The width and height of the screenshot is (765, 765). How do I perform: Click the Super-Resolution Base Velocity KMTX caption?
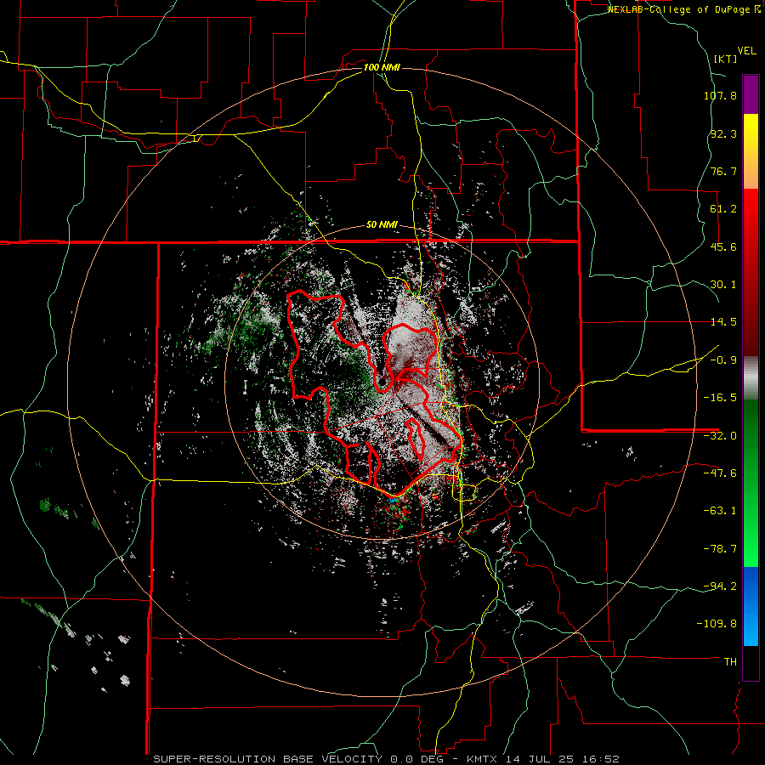[387, 759]
